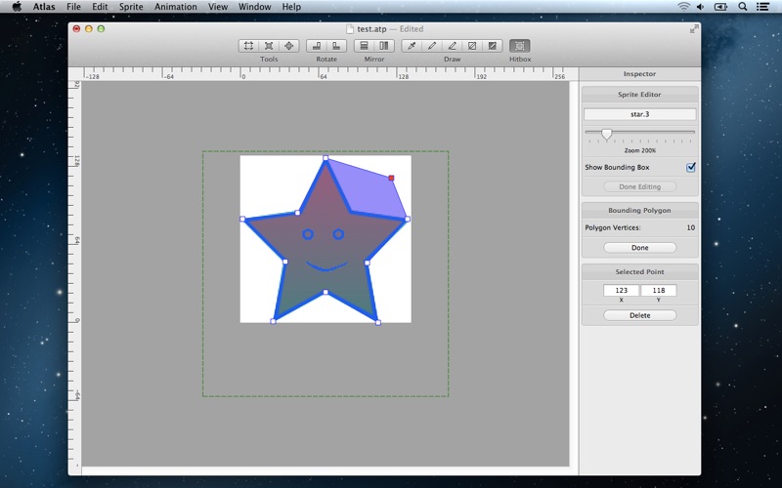782x488 pixels.
Task: Open the Window menu
Action: 255,7
